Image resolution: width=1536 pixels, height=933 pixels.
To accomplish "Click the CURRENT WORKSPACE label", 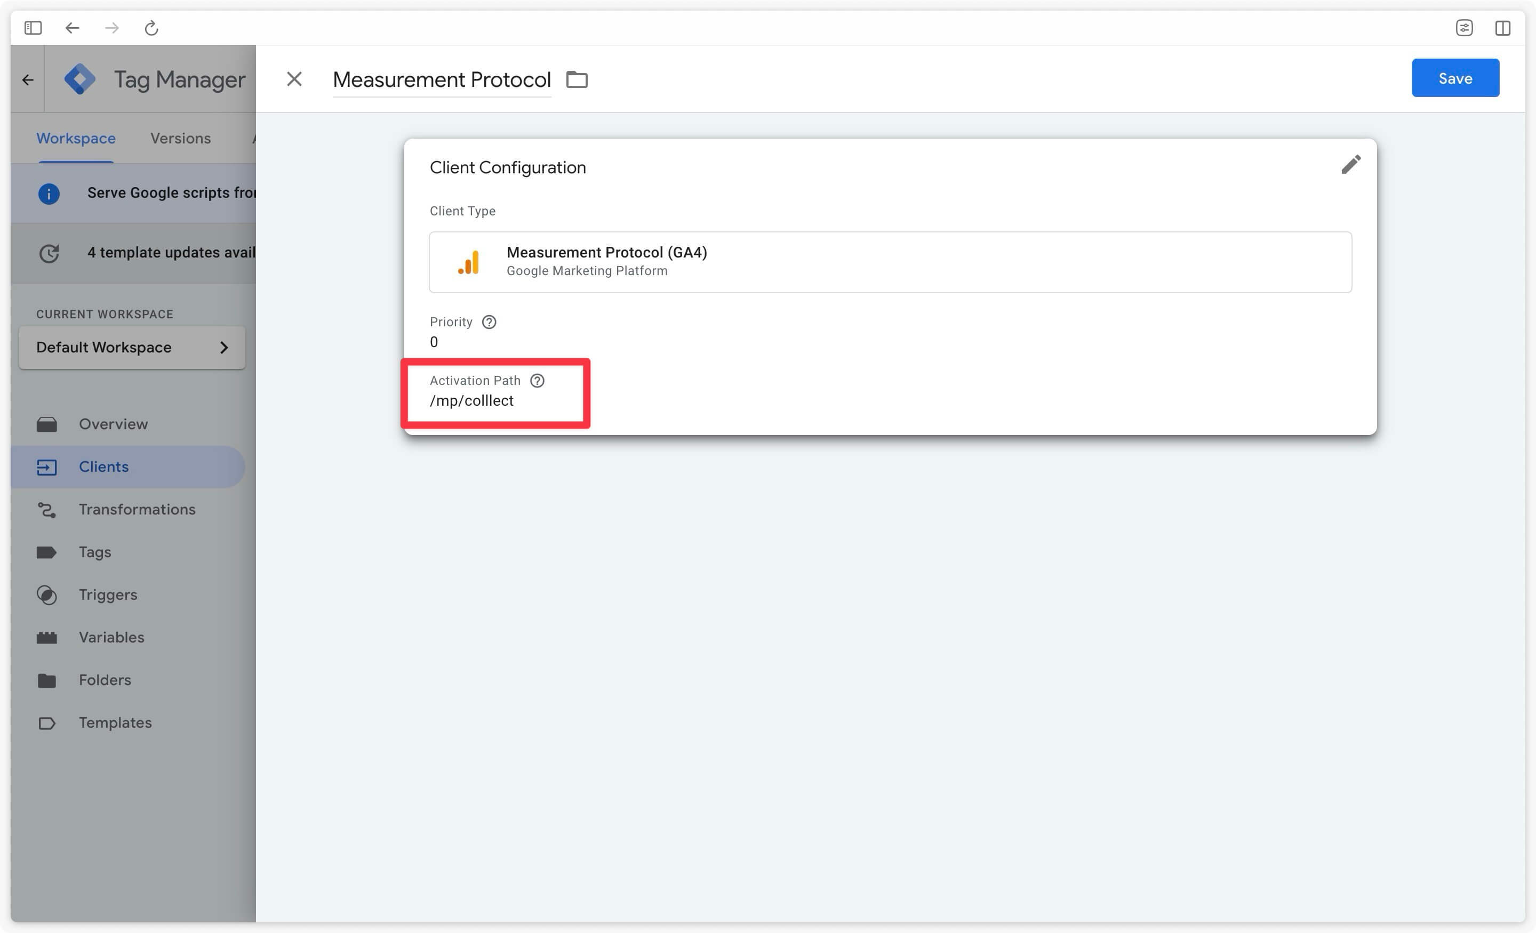I will point(105,314).
